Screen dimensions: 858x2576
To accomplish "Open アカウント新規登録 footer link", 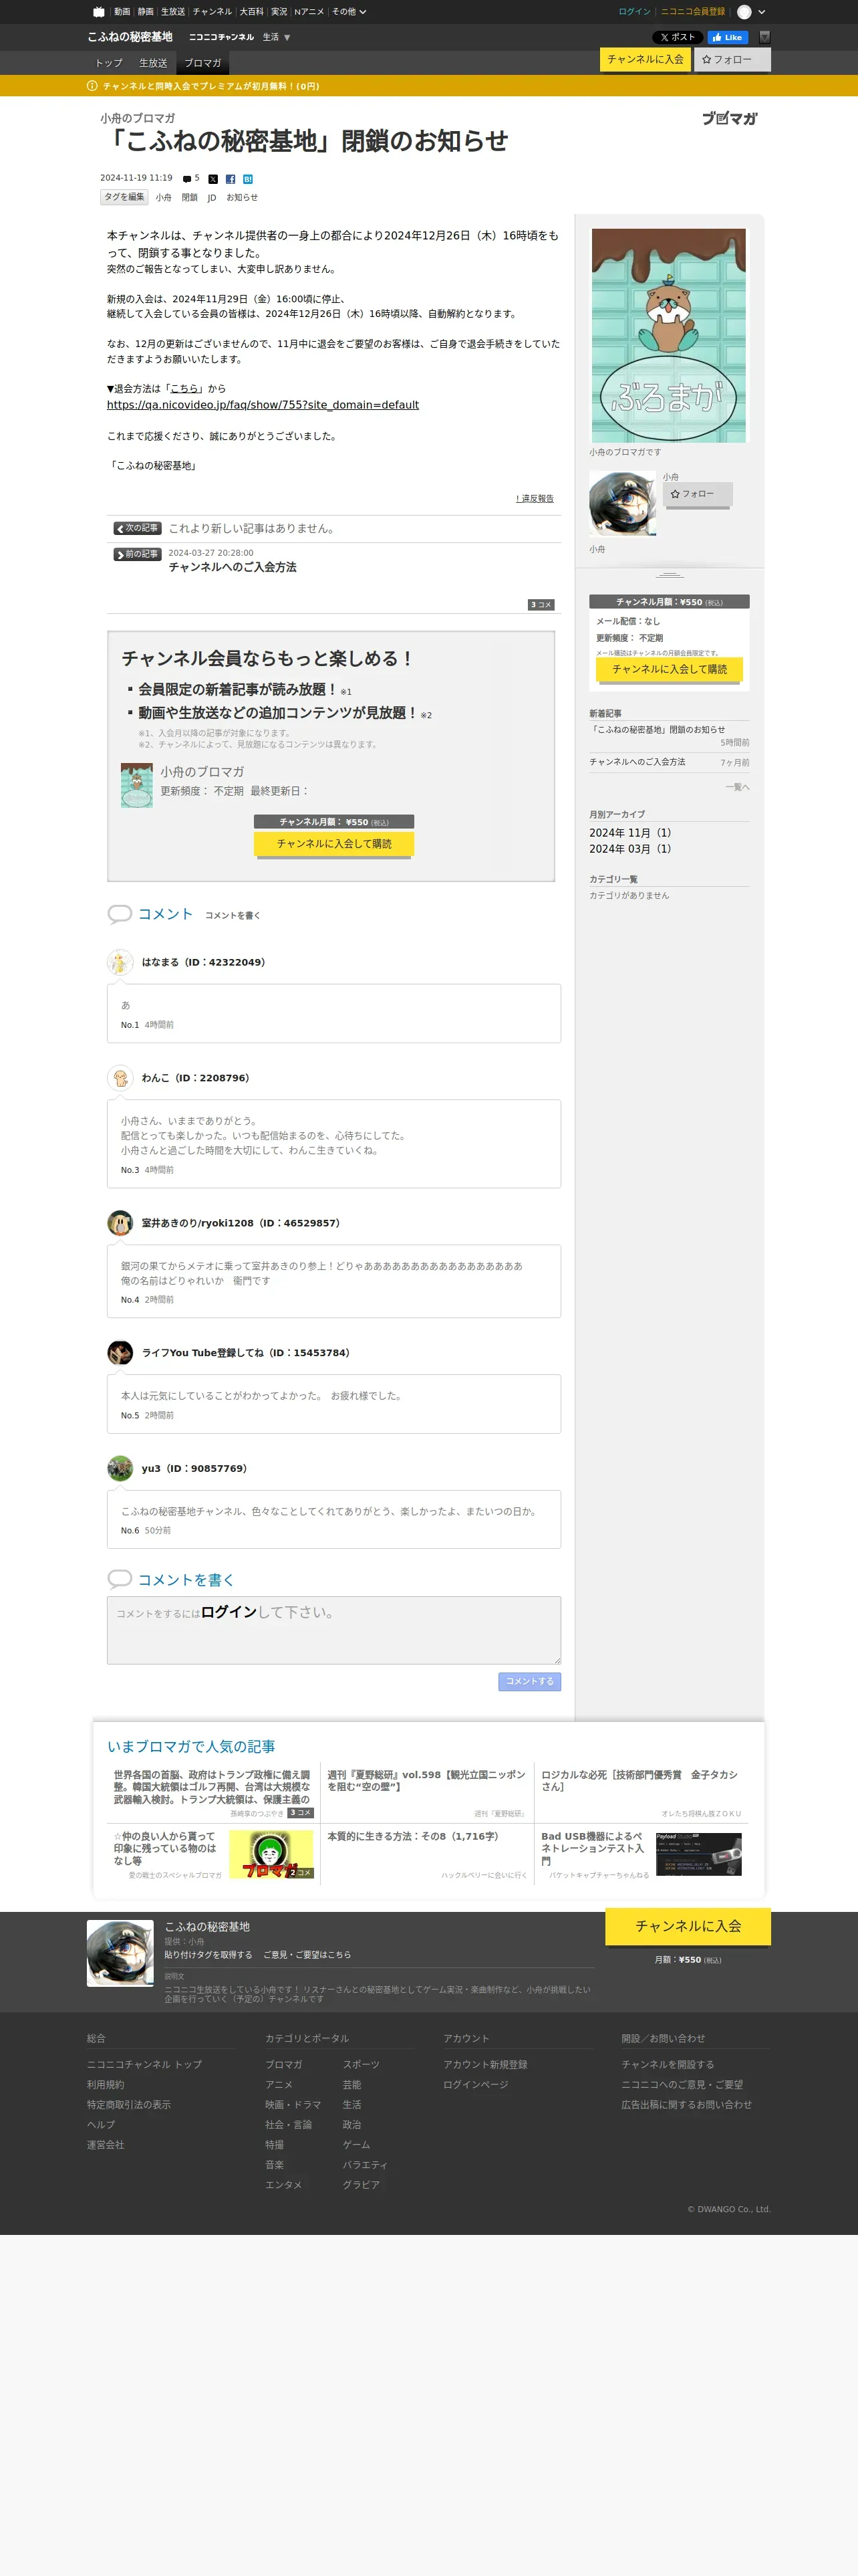I will (x=484, y=2065).
